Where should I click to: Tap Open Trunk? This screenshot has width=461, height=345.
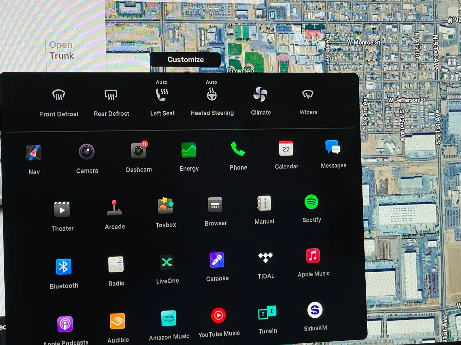coord(61,50)
